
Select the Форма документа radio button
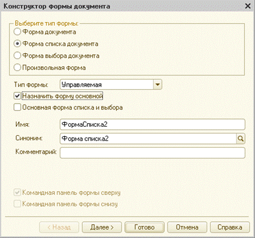17,32
